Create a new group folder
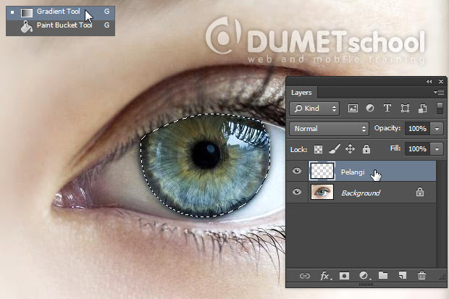The width and height of the screenshot is (449, 299). pyautogui.click(x=383, y=276)
